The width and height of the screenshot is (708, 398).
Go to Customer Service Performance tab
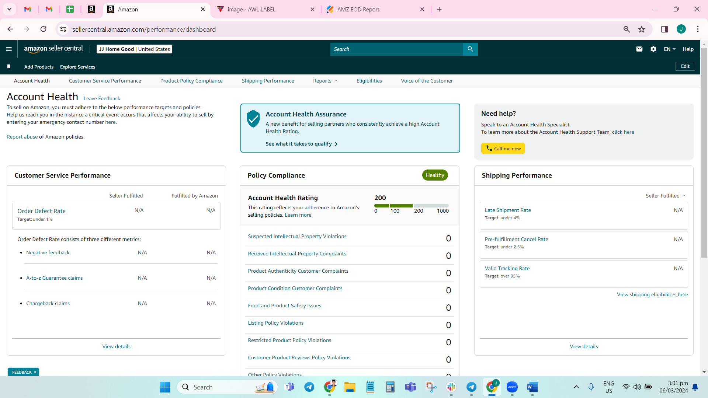click(105, 81)
